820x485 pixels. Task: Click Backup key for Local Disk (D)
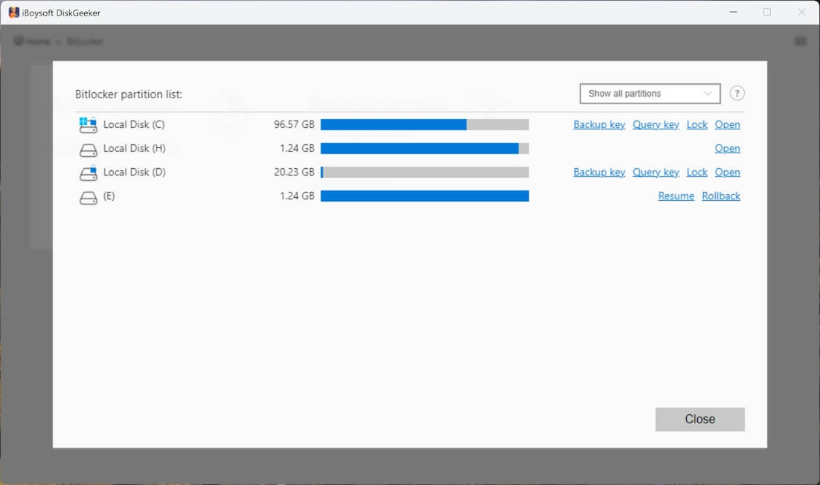point(599,172)
